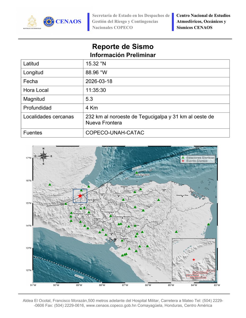
Task: Toggle the Estaciones Sísmicas legend entry
Action: pos(199,157)
